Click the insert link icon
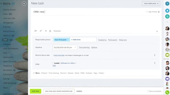Image resolution: width=170 pixels, height=95 pixels. coord(41,31)
